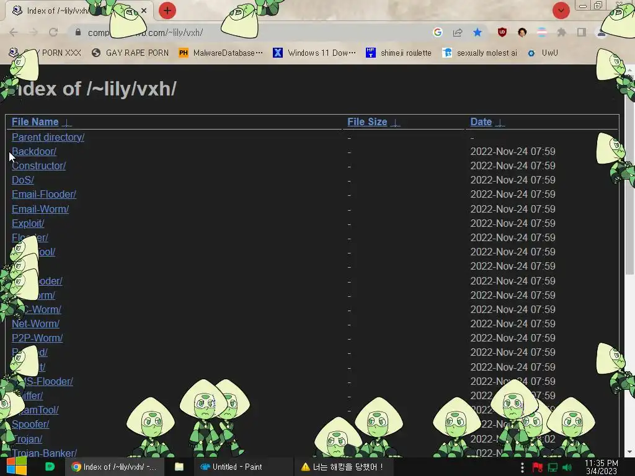Image resolution: width=635 pixels, height=476 pixels.
Task: Open the green app icon on the taskbar
Action: [50, 467]
